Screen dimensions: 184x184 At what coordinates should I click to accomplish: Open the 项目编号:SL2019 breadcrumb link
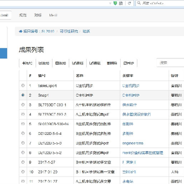(39, 31)
